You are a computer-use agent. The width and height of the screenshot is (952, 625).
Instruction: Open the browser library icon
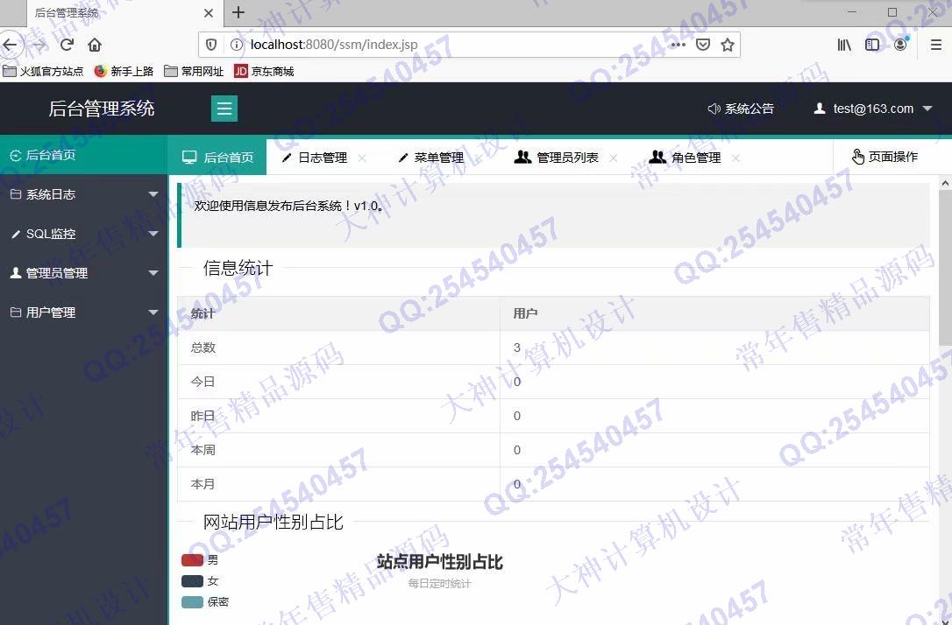pyautogui.click(x=844, y=45)
